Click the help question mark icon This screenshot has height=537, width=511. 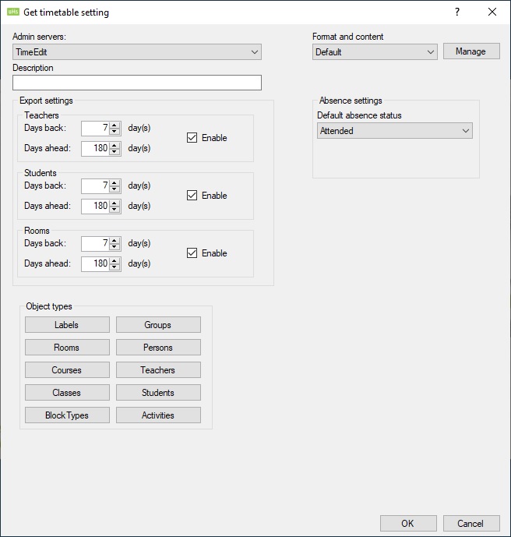tap(457, 12)
